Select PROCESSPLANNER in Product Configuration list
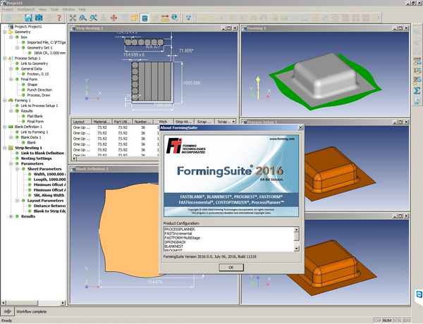This screenshot has height=324, width=423. coord(182,230)
